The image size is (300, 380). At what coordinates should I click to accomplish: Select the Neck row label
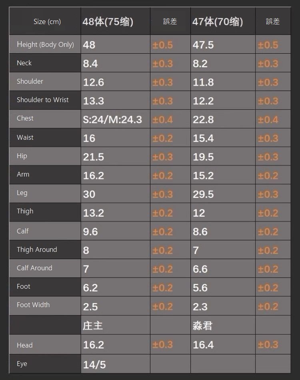(24, 63)
